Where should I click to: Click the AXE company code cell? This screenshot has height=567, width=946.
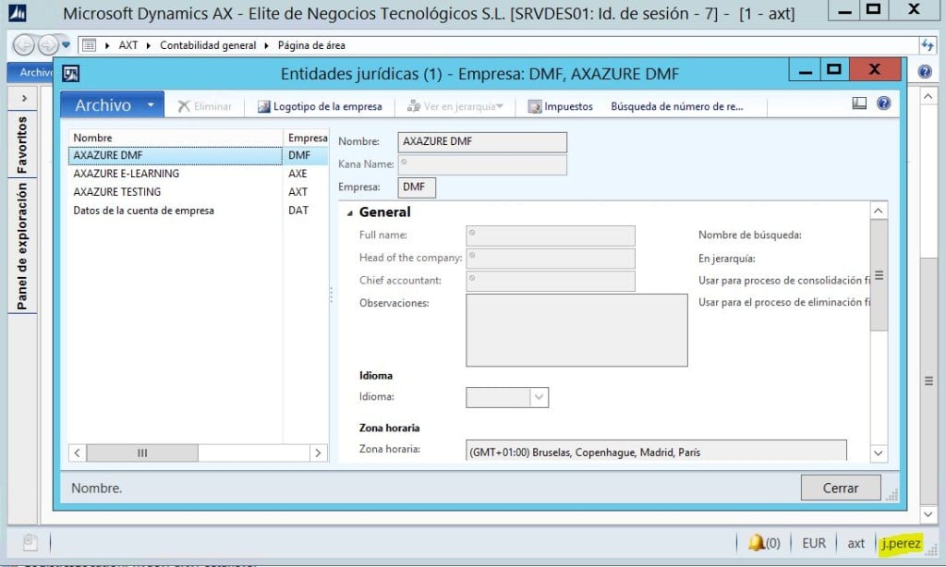pos(305,174)
